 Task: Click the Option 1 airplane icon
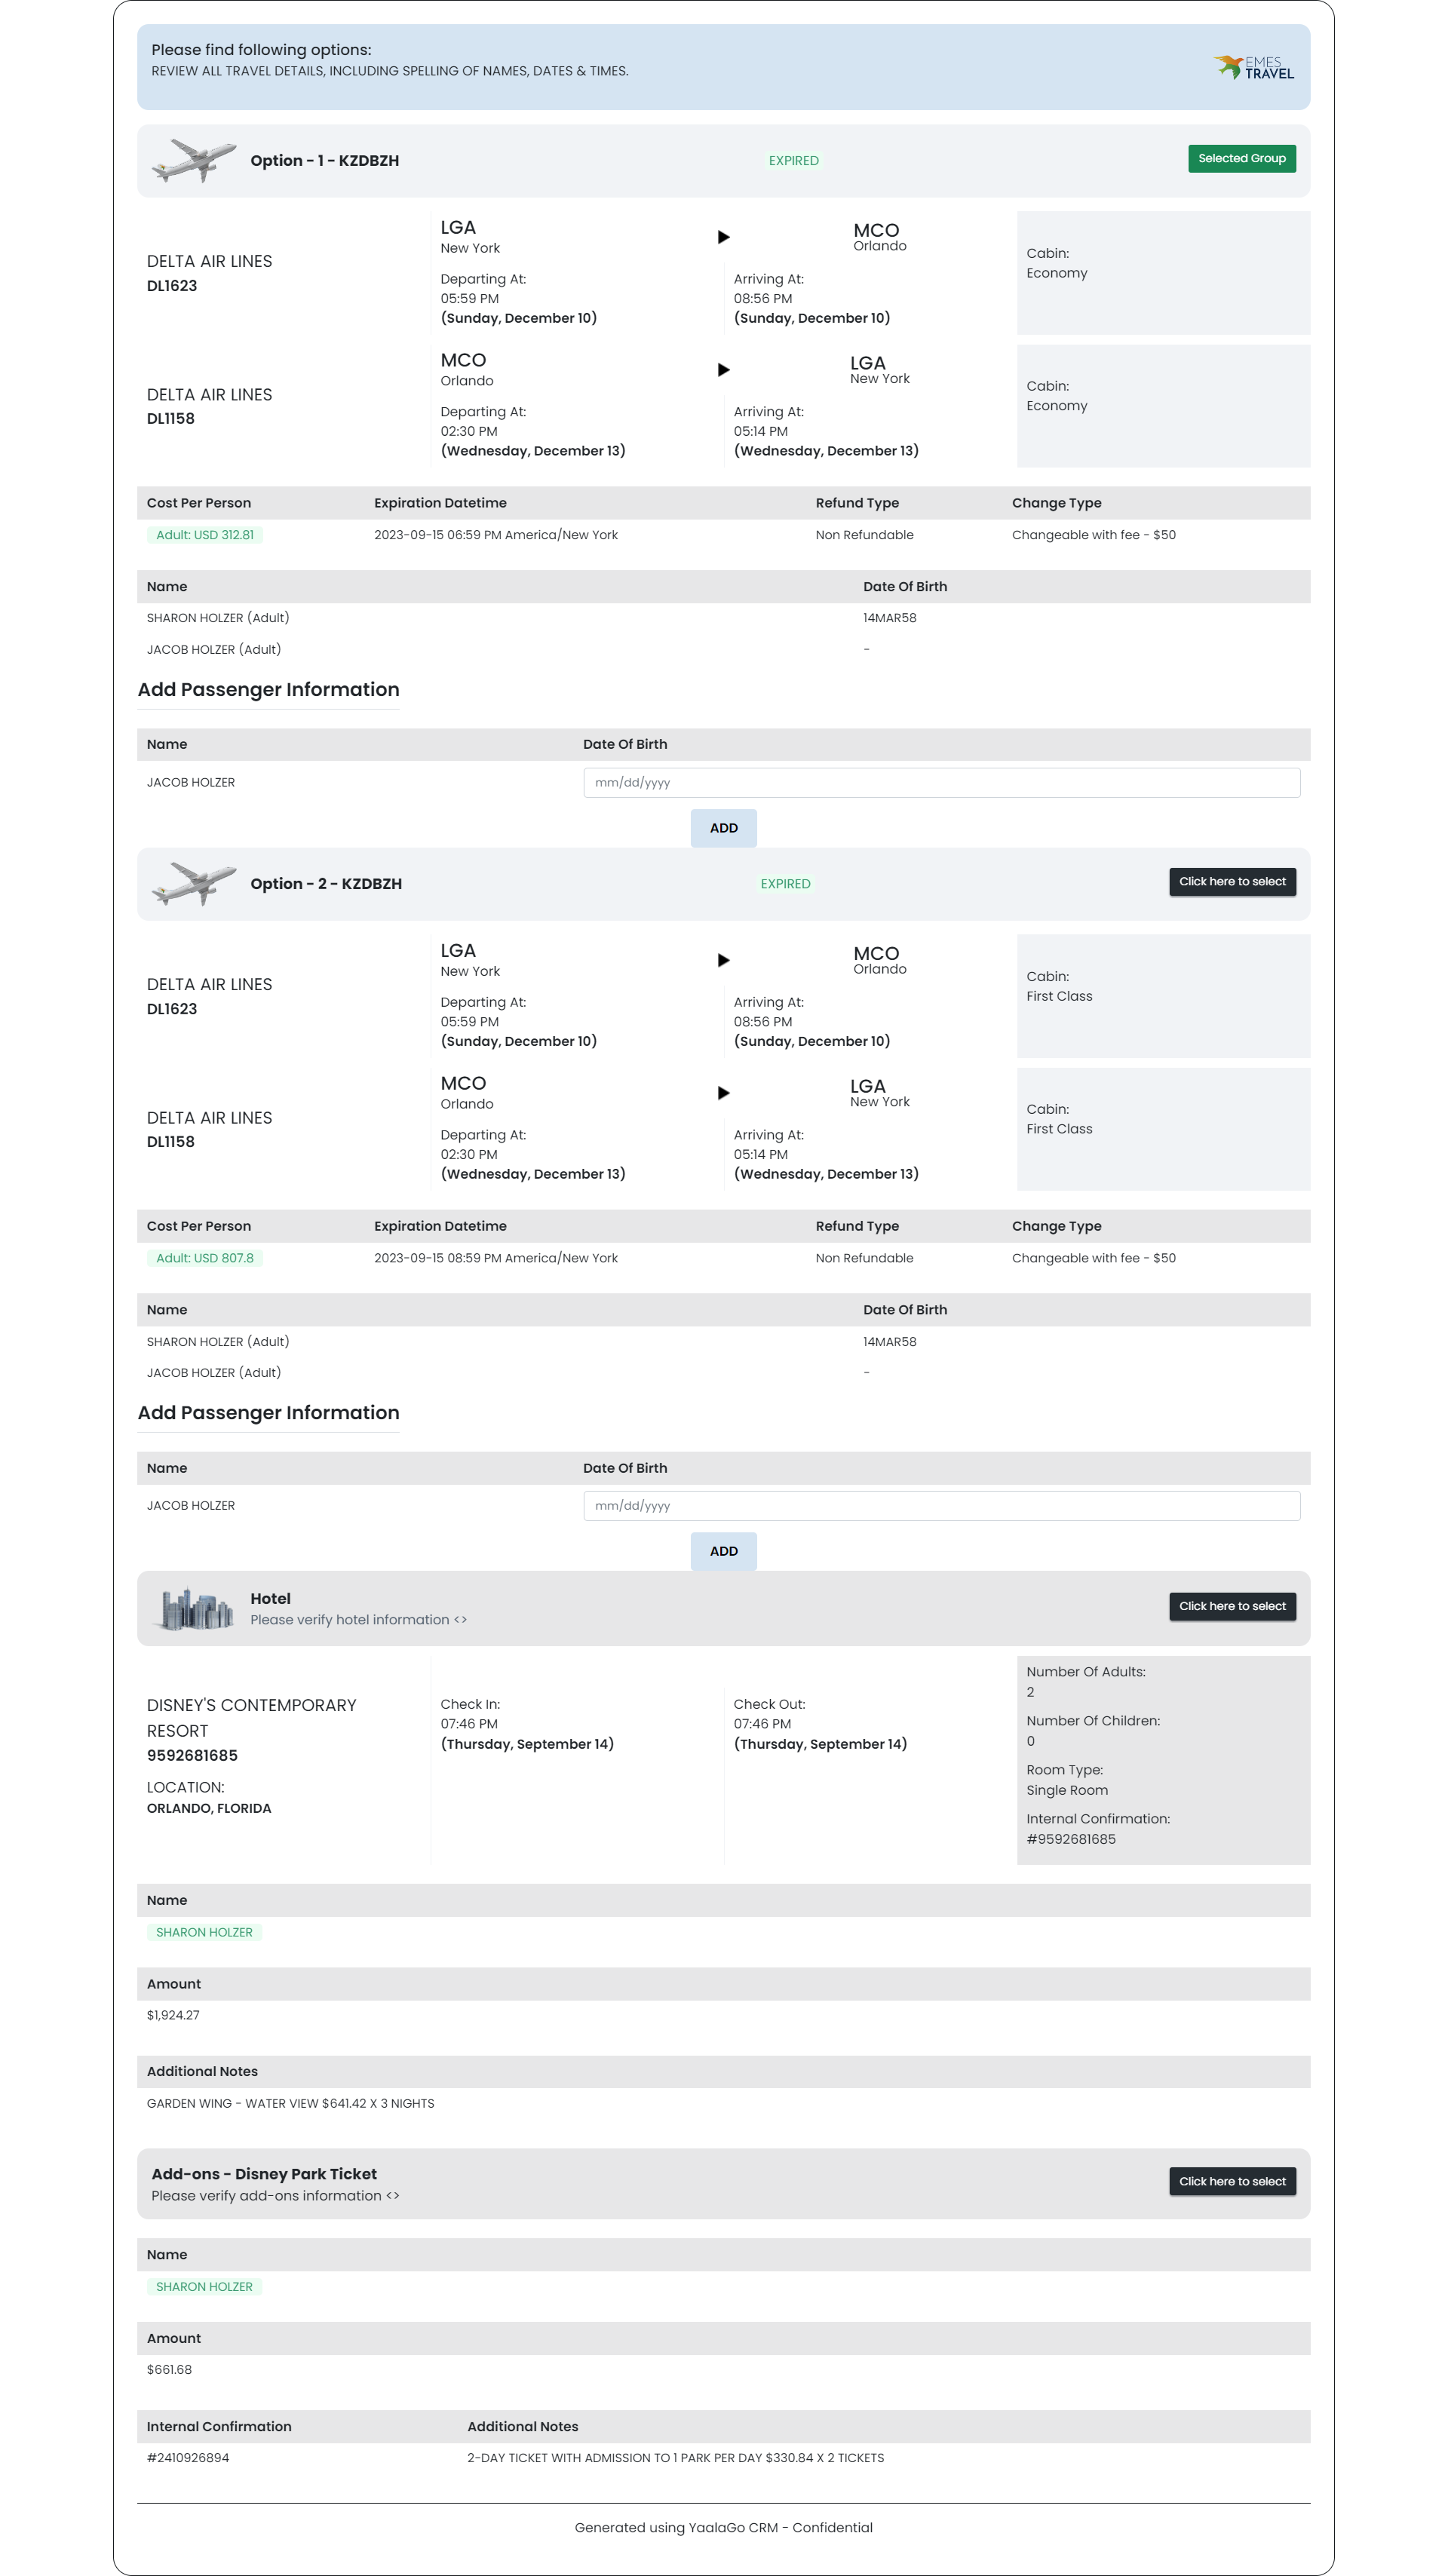[x=193, y=160]
